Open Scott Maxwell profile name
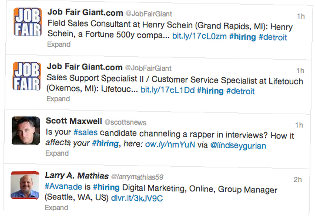The height and width of the screenshot is (216, 315). pos(74,121)
